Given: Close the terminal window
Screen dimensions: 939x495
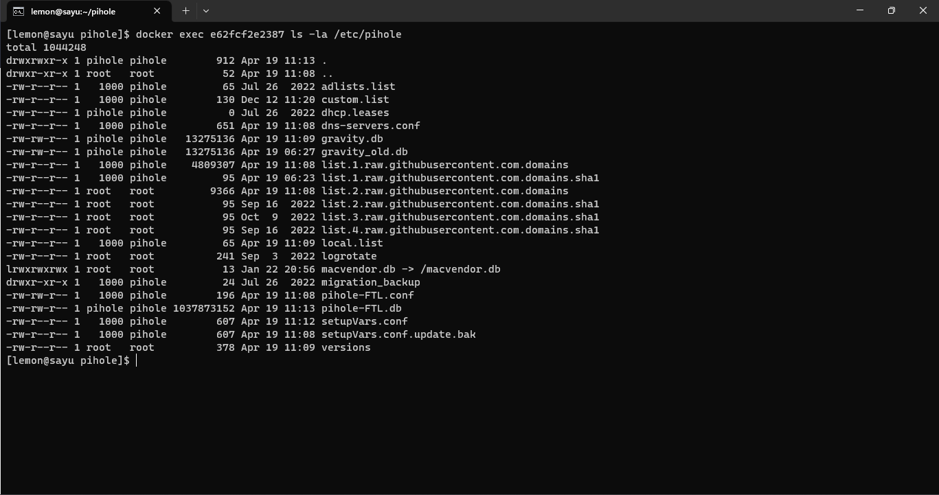Looking at the screenshot, I should [x=923, y=10].
